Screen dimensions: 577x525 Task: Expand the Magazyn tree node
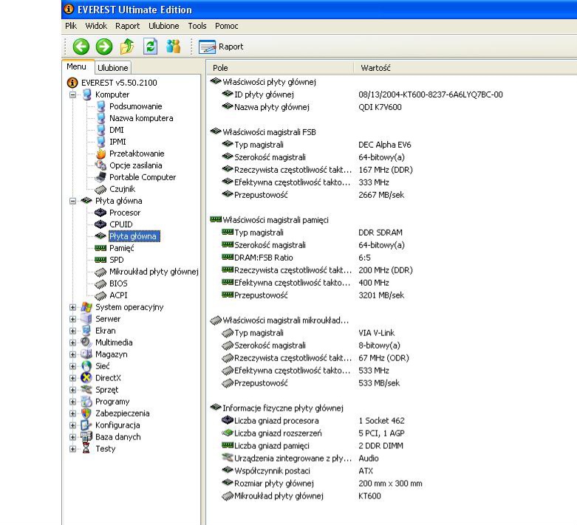click(x=73, y=354)
